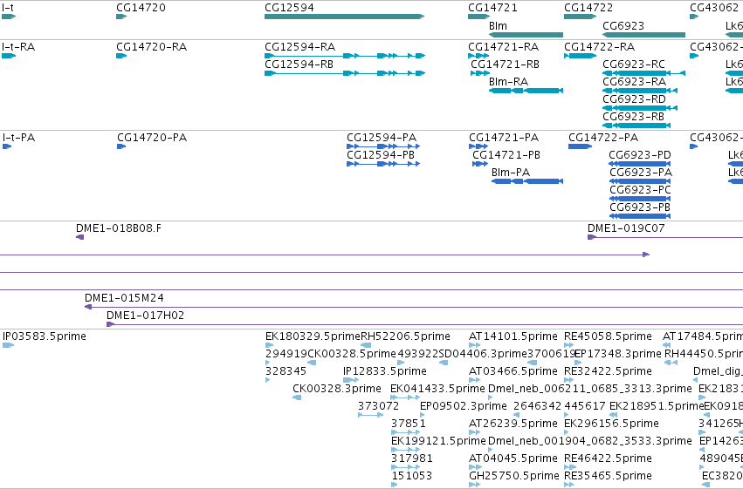Click the CG6923-PB protein label
The height and width of the screenshot is (489, 743).
coord(640,207)
